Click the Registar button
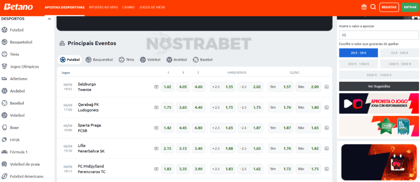Image resolution: width=420 pixels, height=182 pixels. click(389, 7)
